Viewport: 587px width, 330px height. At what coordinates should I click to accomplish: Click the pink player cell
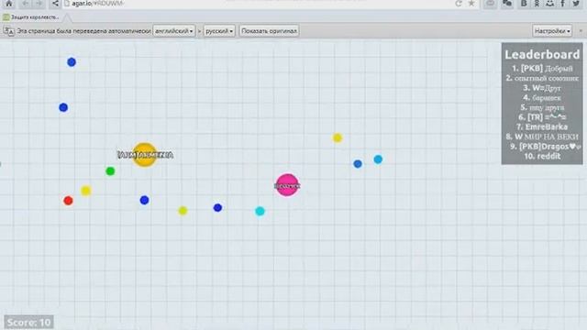[287, 185]
